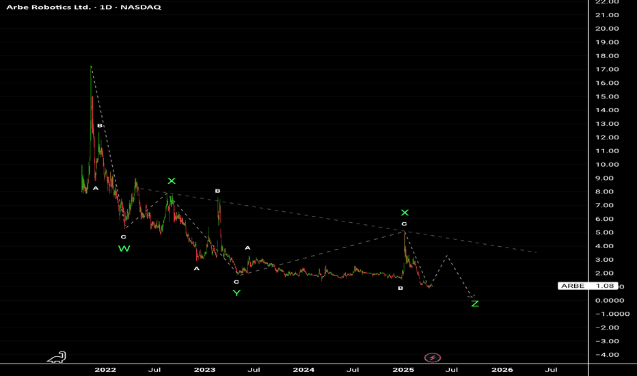Select the white C label below 2025 X
637x376 pixels.
click(404, 224)
